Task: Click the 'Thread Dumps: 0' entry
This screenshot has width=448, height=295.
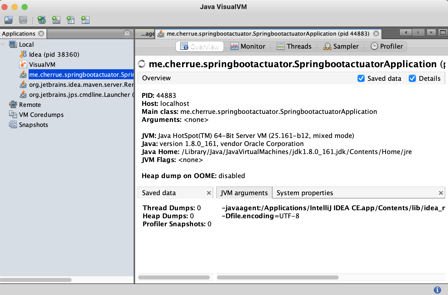Action: [172, 208]
